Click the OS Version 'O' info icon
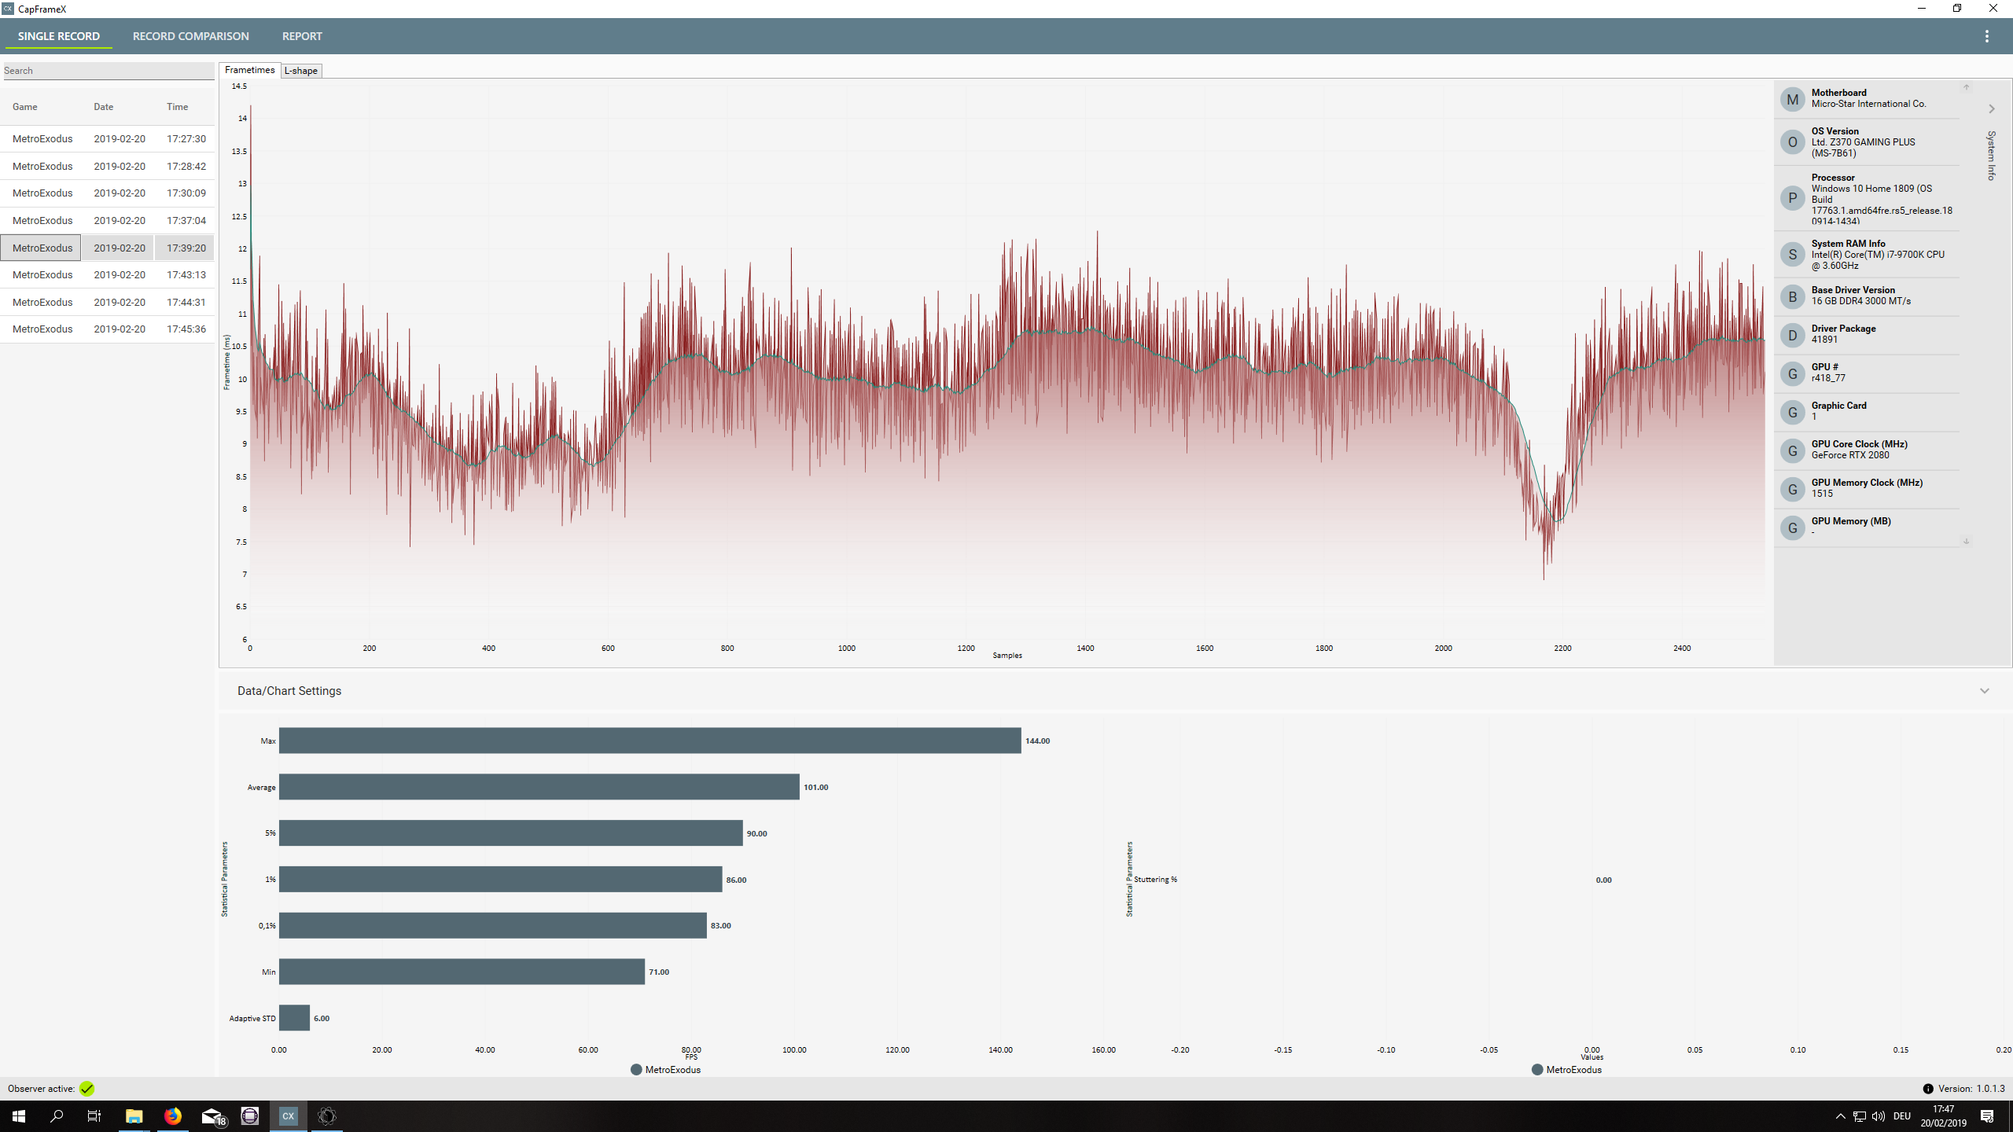This screenshot has width=2013, height=1132. (1792, 142)
